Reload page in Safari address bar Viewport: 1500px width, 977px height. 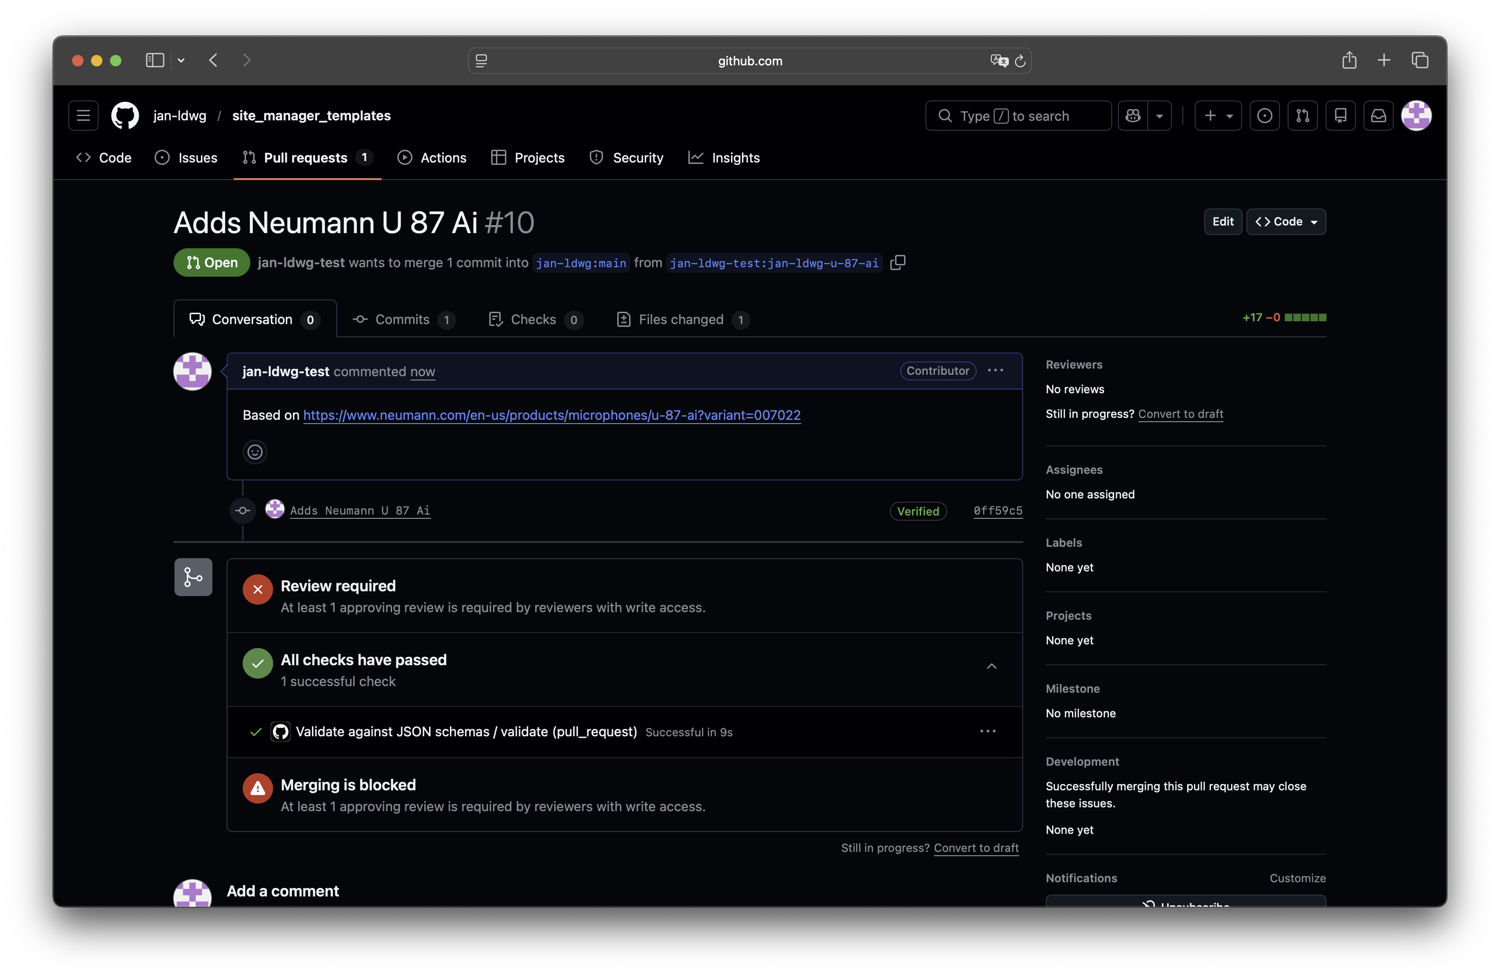[x=1020, y=61]
